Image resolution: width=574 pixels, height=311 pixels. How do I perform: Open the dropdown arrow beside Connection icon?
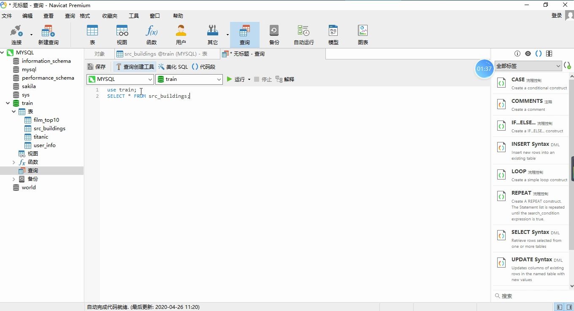(31, 35)
